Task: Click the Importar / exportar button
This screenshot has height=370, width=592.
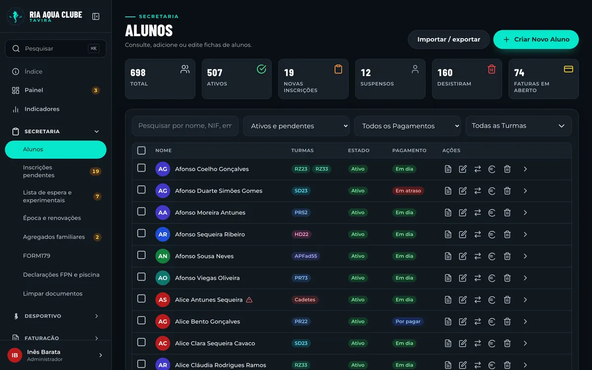Action: click(x=448, y=39)
